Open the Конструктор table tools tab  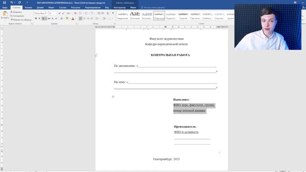[x=120, y=8]
